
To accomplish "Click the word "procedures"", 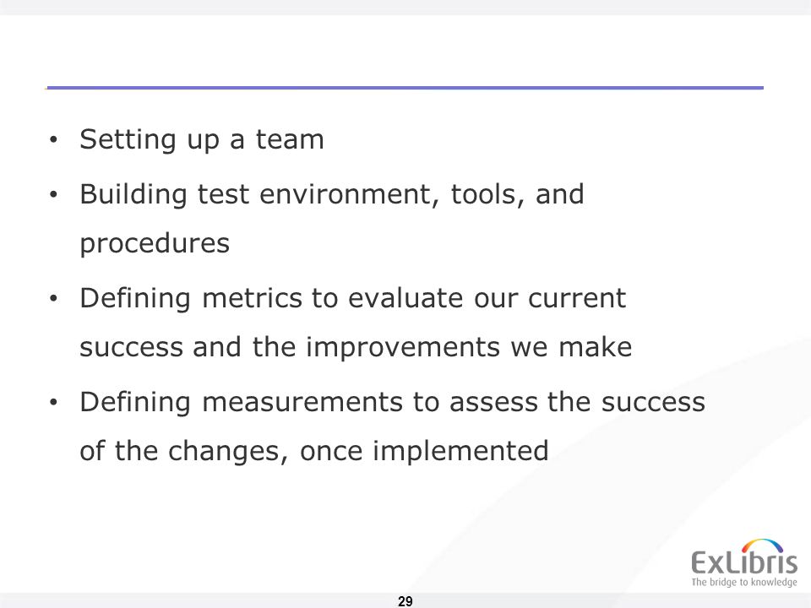I will coord(155,244).
